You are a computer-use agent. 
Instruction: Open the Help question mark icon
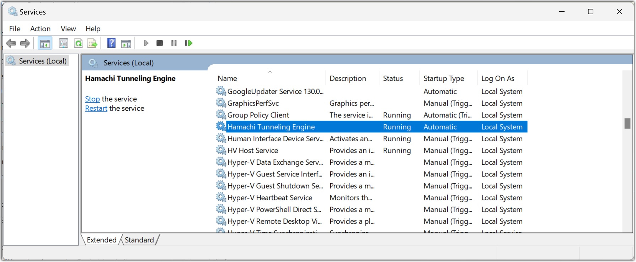(111, 43)
